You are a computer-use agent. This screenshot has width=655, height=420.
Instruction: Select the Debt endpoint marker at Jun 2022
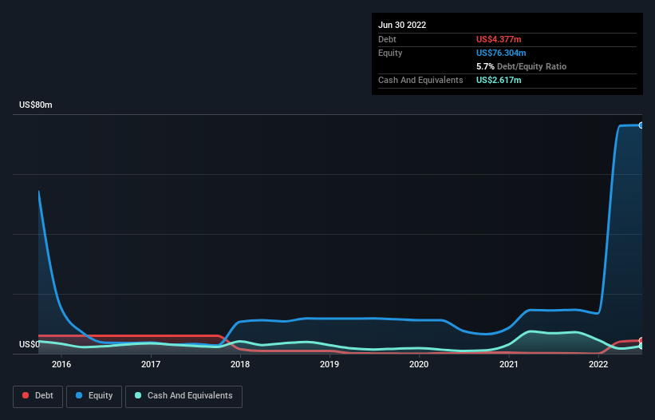pos(641,341)
